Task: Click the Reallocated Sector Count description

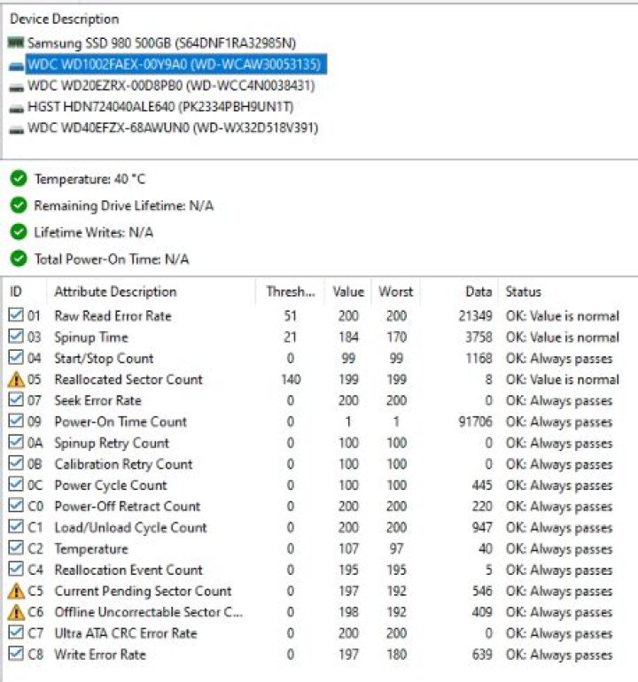Action: click(128, 379)
